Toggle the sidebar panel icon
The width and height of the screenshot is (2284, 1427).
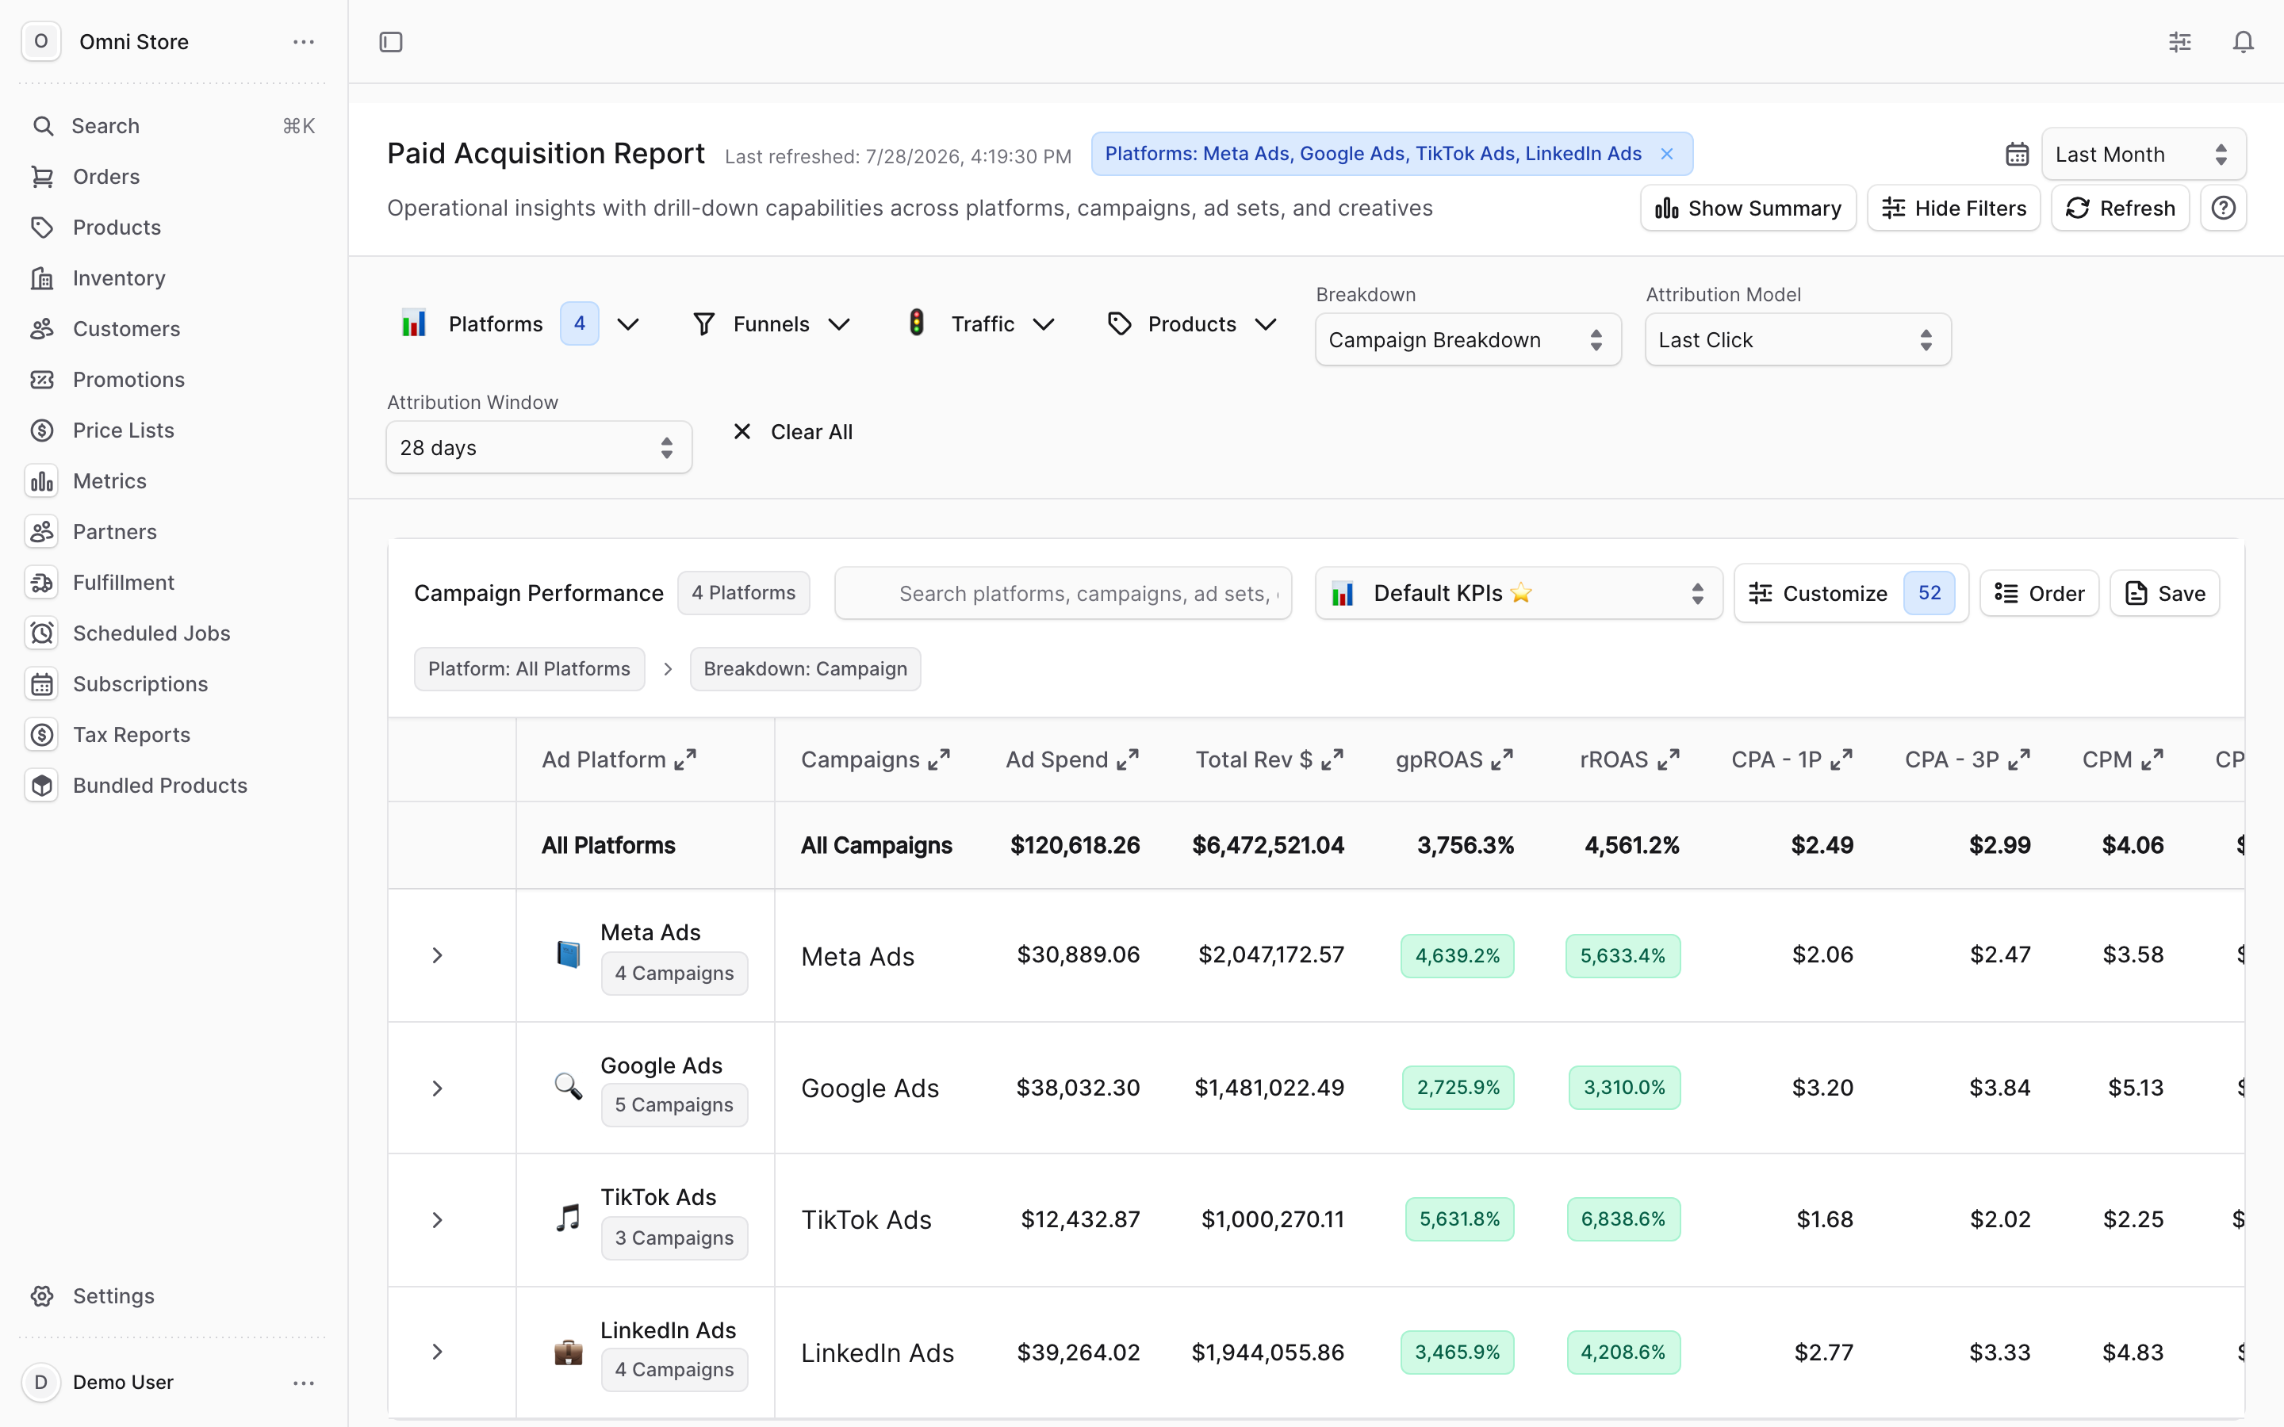pyautogui.click(x=391, y=41)
